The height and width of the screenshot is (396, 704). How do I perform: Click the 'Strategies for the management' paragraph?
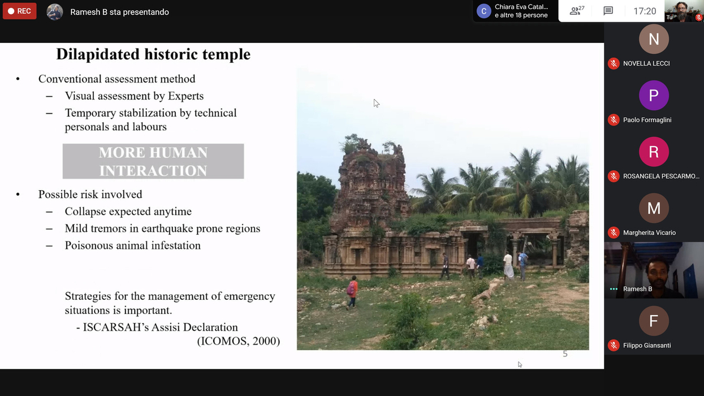pyautogui.click(x=170, y=303)
